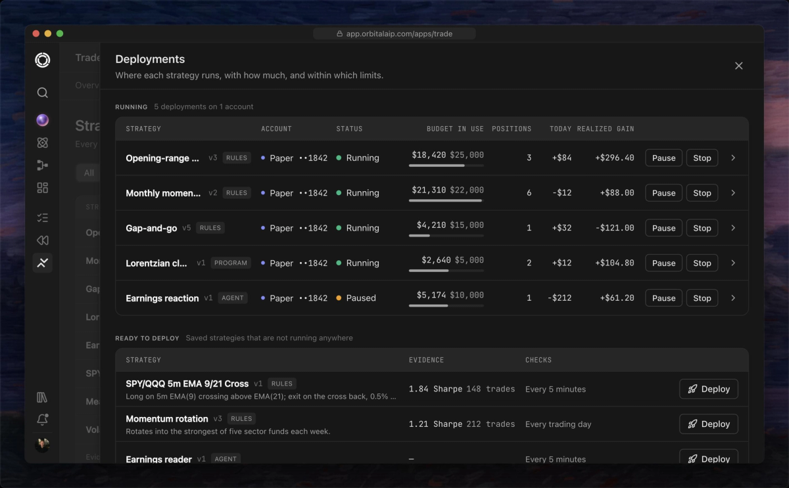Open the library books icon in sidebar

43,397
